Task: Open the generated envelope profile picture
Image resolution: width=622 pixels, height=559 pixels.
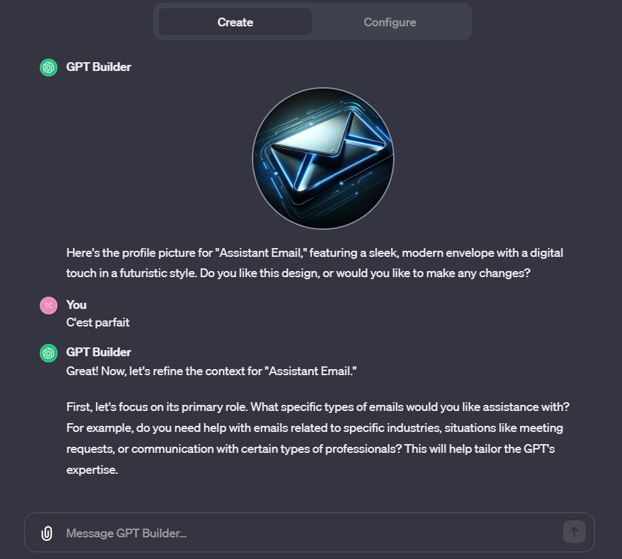Action: 323,158
